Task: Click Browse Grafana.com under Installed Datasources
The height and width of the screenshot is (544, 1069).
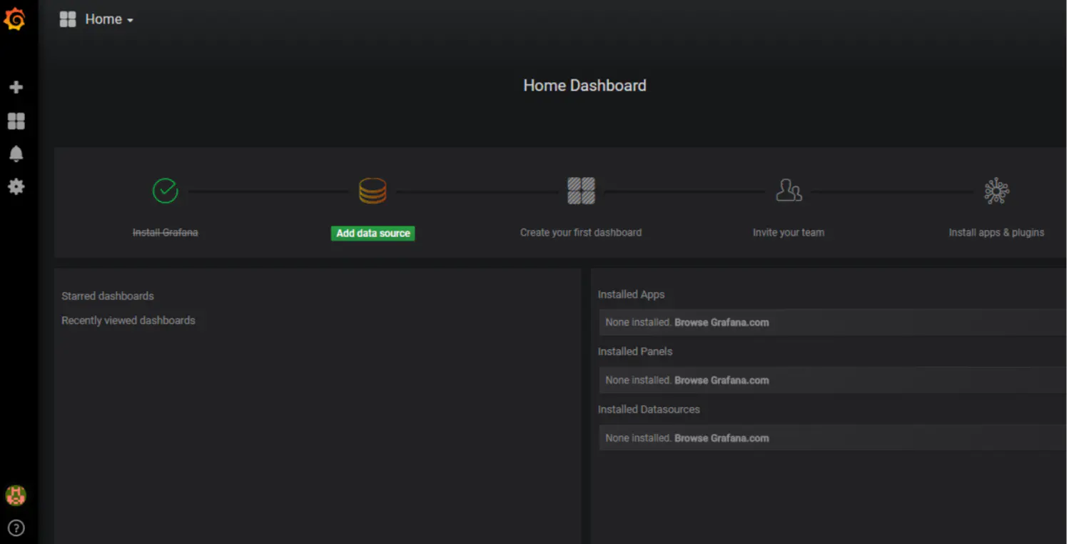Action: pyautogui.click(x=722, y=438)
